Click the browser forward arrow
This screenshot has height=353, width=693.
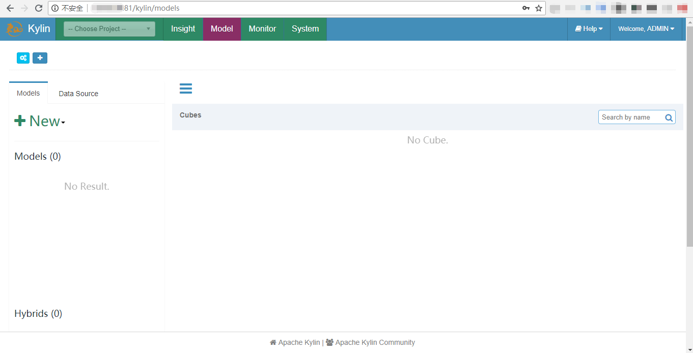pos(24,8)
